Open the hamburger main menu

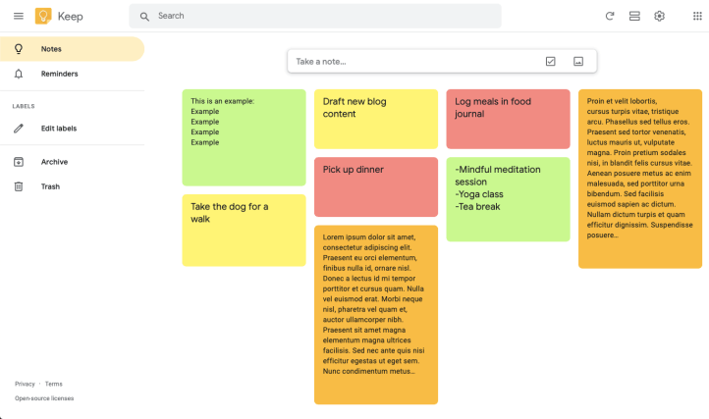tap(18, 16)
